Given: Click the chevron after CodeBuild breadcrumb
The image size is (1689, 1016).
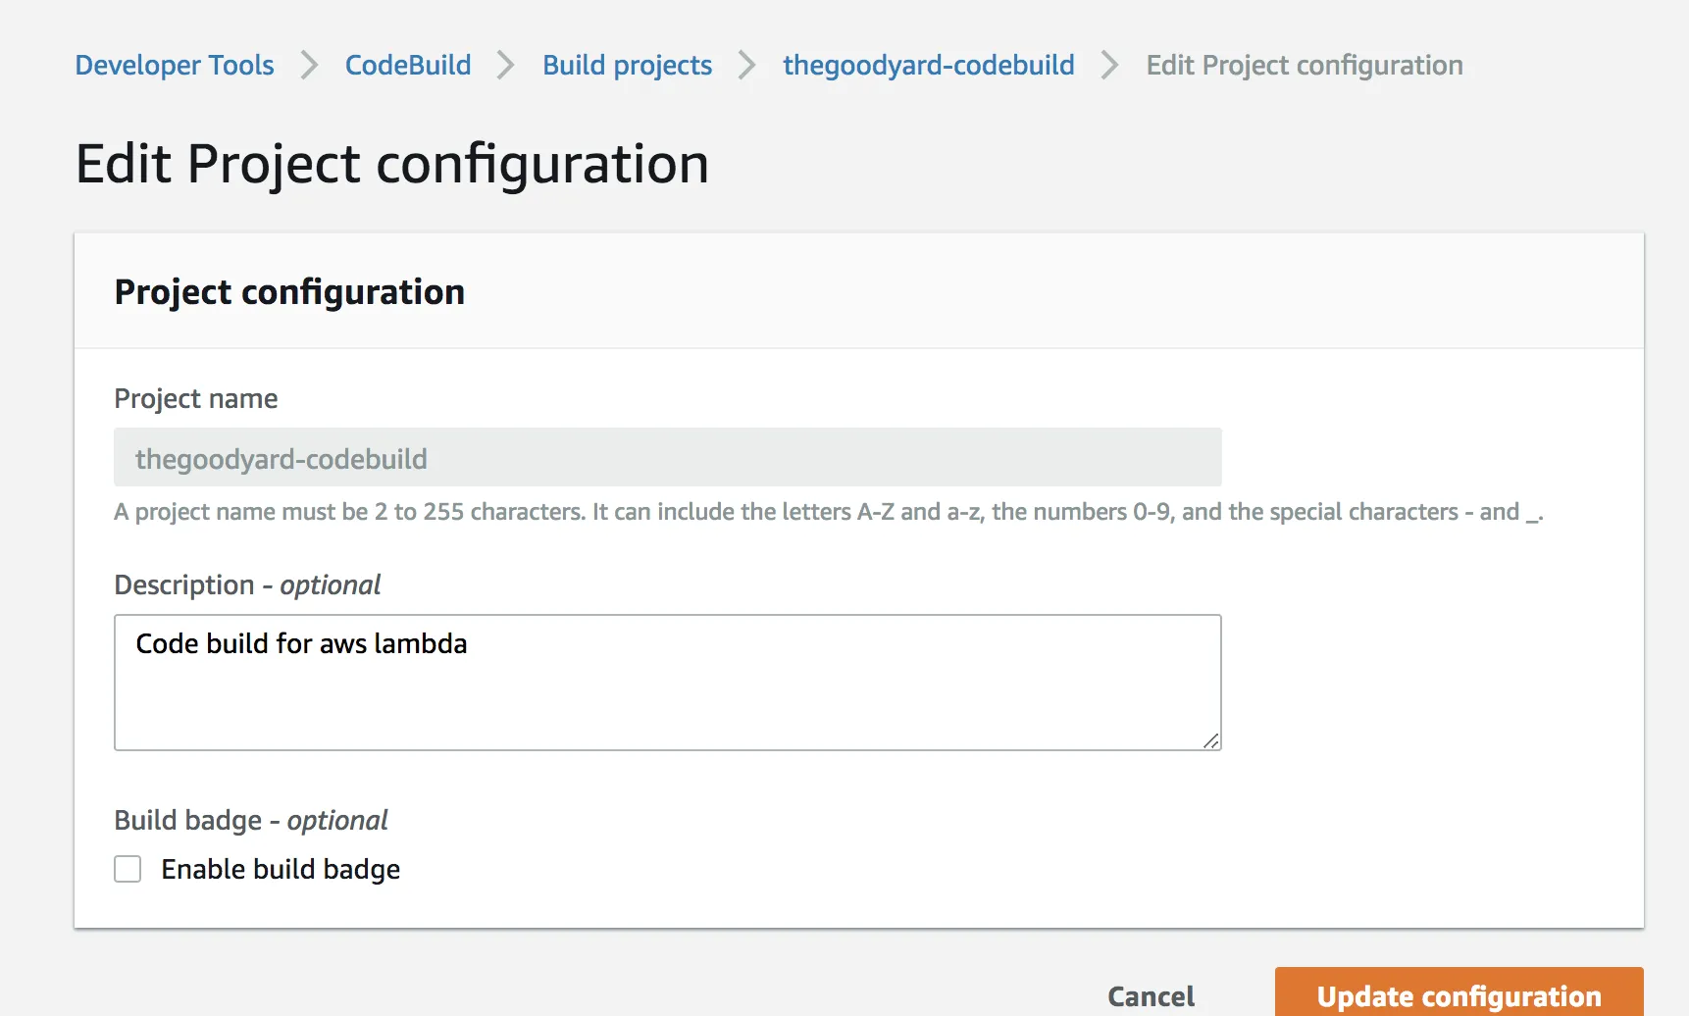Looking at the screenshot, I should [506, 65].
